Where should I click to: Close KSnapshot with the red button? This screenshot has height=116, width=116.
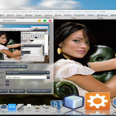coord(50,21)
